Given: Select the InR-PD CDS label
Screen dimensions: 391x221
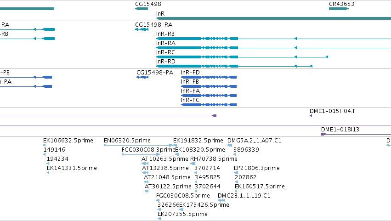Looking at the screenshot, I should point(190,73).
